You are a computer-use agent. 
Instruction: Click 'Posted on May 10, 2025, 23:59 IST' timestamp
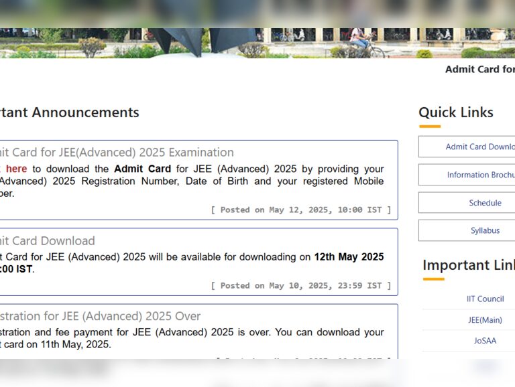pyautogui.click(x=301, y=286)
